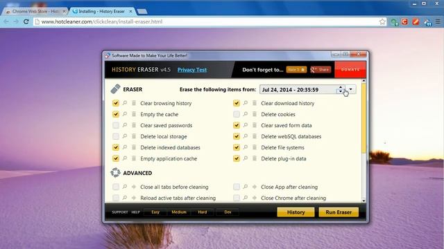444x249 pixels.
Task: Click magnifier icon beside Clear saved passwords
Action: pos(125,125)
